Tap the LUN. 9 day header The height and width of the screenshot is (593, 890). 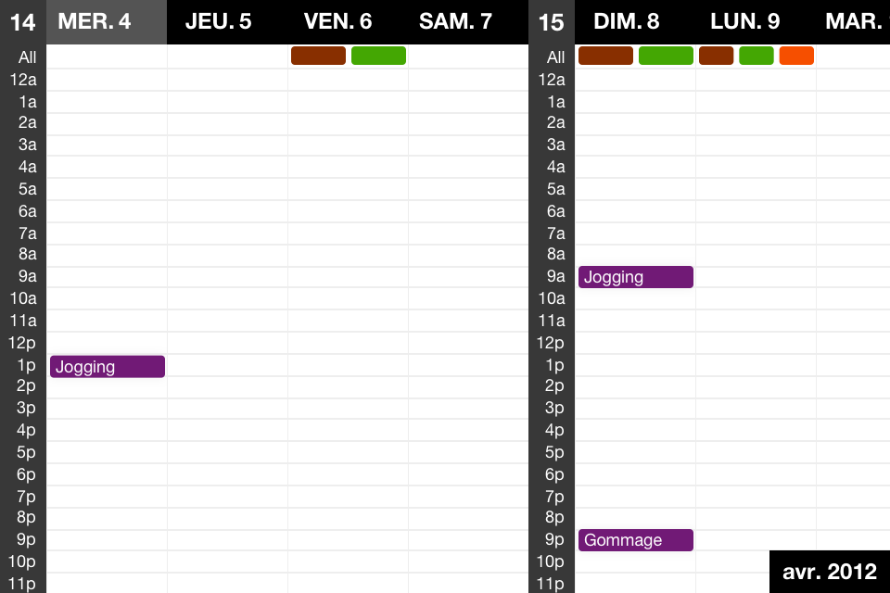click(744, 21)
